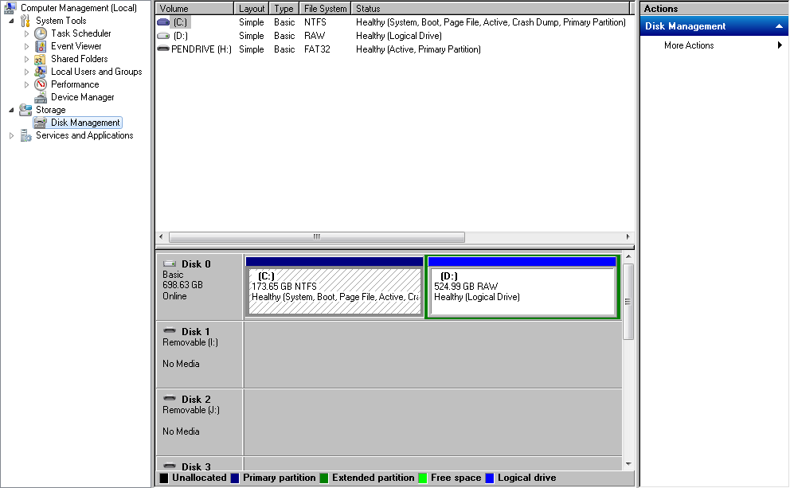
Task: Click the Storage icon in tree
Action: click(x=25, y=110)
